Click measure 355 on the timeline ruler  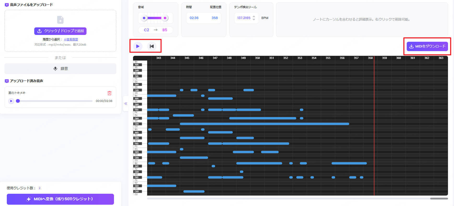pos(328,58)
